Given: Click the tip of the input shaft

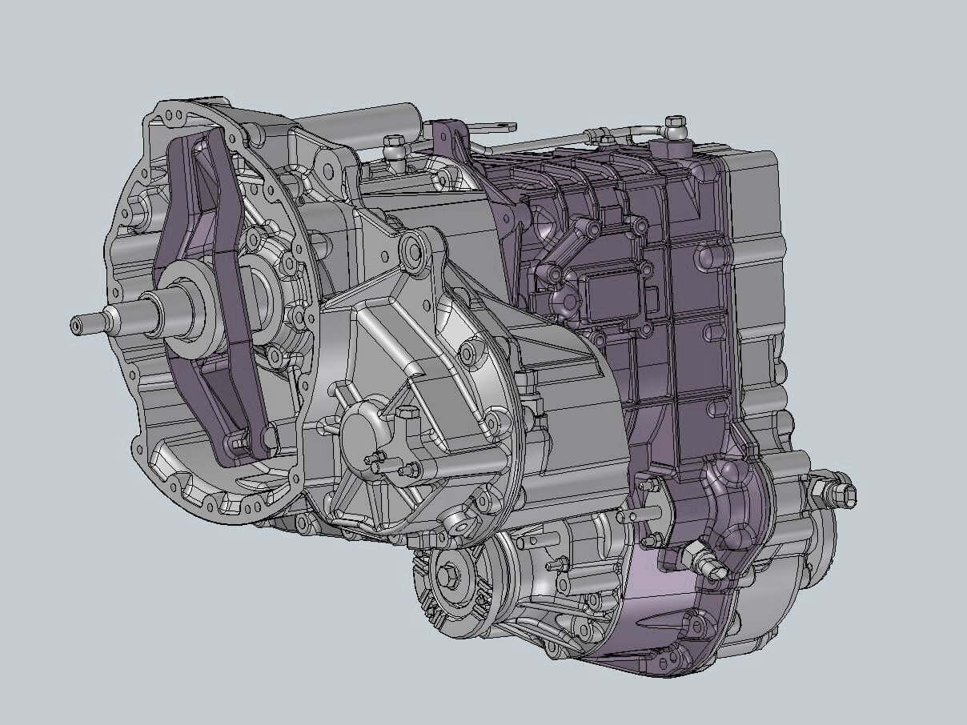Looking at the screenshot, I should 78,324.
